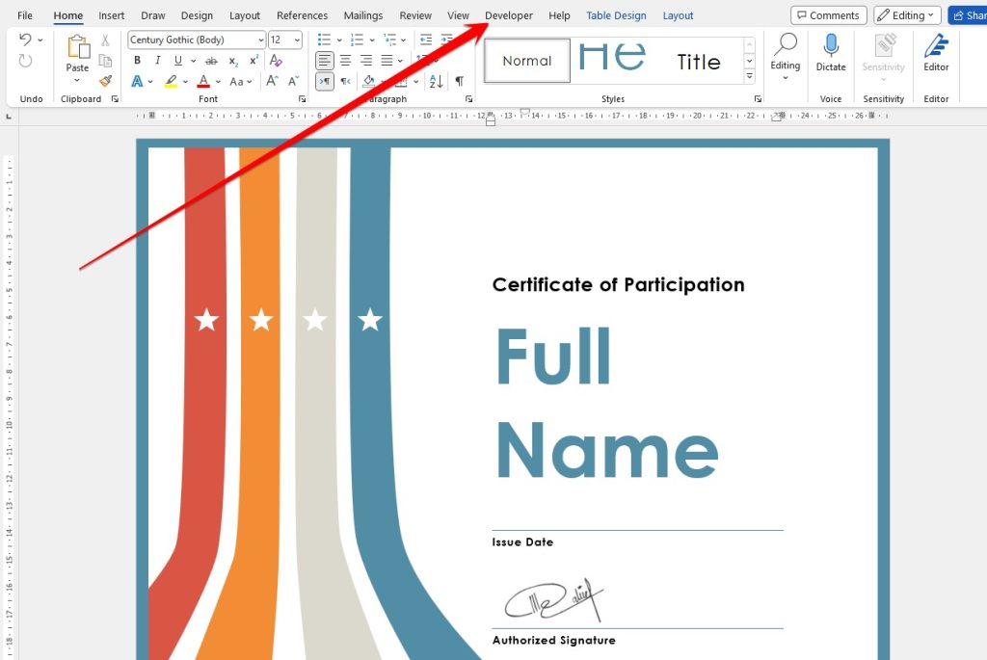Open the Mailings tab
Viewport: 987px width, 660px height.
click(363, 15)
